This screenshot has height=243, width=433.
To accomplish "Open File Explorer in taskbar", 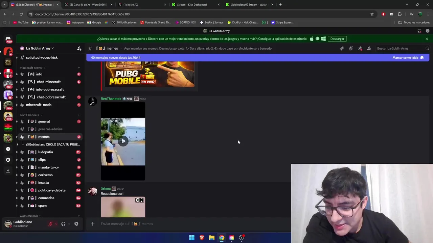I will click(211, 238).
